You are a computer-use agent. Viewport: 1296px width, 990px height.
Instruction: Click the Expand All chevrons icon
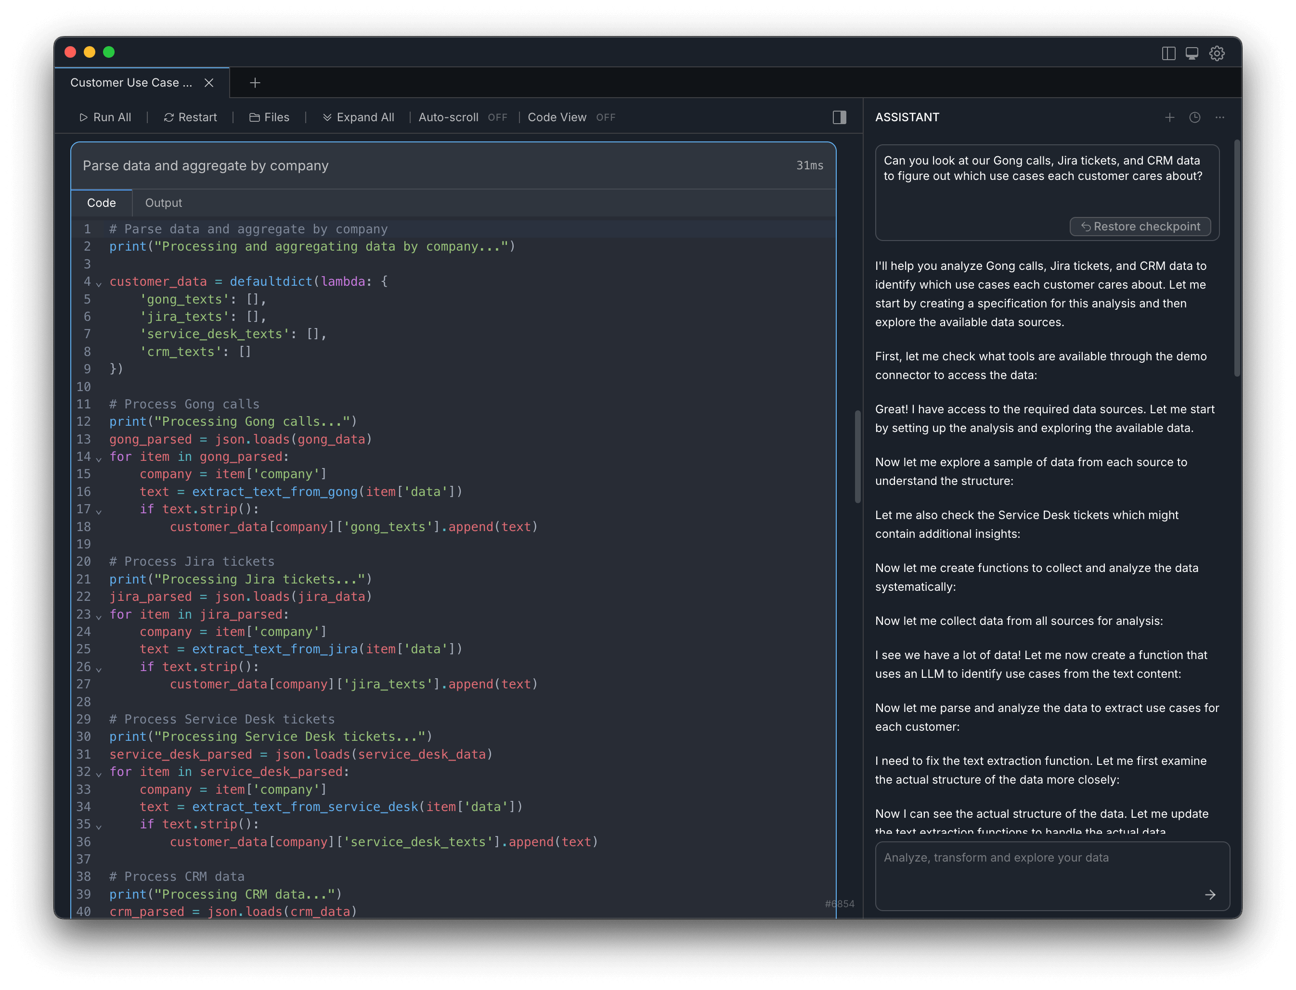[327, 117]
